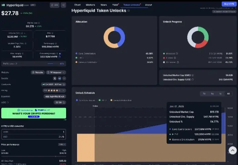This screenshot has height=165, width=238.
Task: Switch to the Chart tab
Action: [x=77, y=5]
